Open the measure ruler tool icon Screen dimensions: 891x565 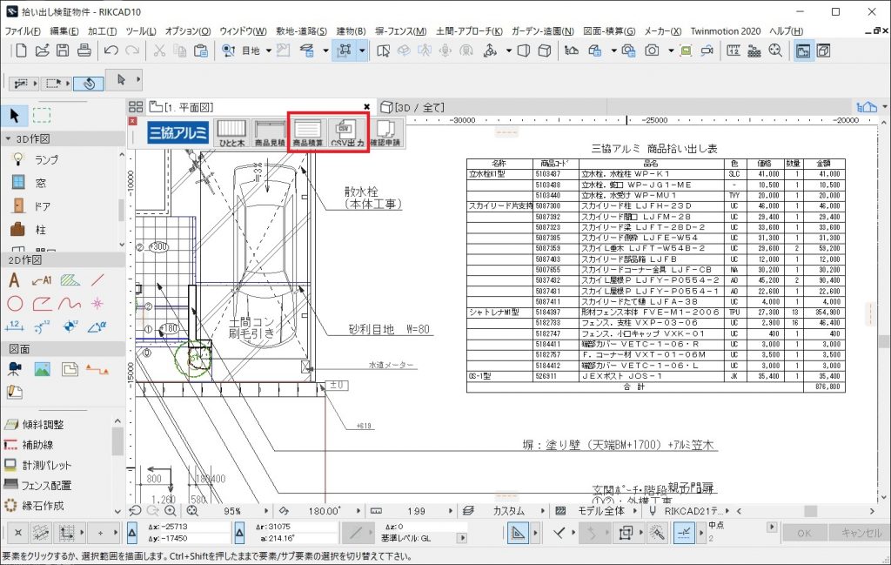tap(734, 50)
